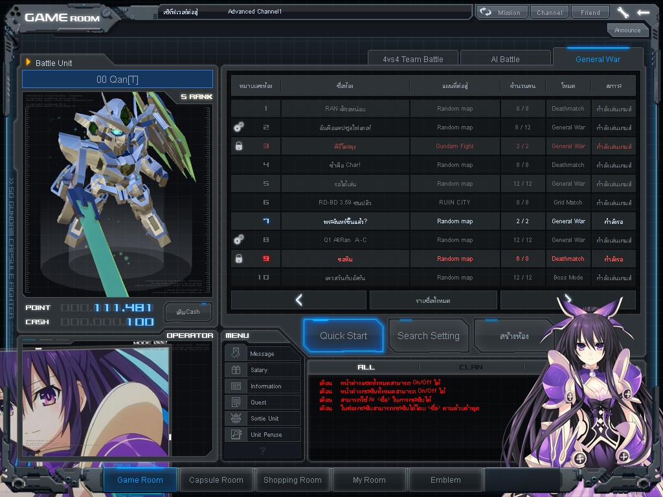Open the Channel menu
The width and height of the screenshot is (663, 497).
click(x=550, y=12)
